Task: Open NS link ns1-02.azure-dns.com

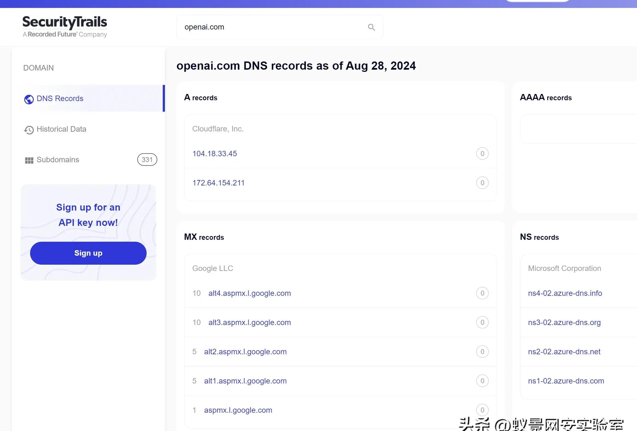Action: [x=566, y=381]
